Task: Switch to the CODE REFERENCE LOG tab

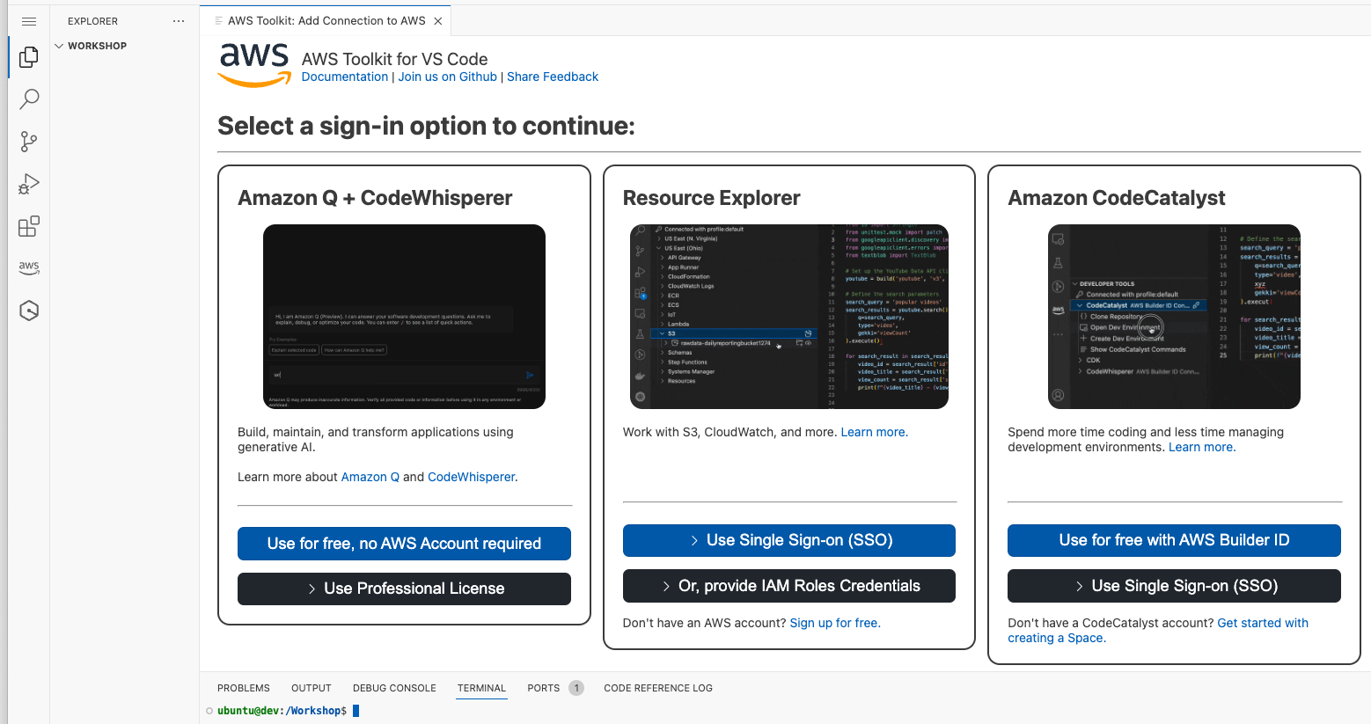Action: [x=658, y=688]
